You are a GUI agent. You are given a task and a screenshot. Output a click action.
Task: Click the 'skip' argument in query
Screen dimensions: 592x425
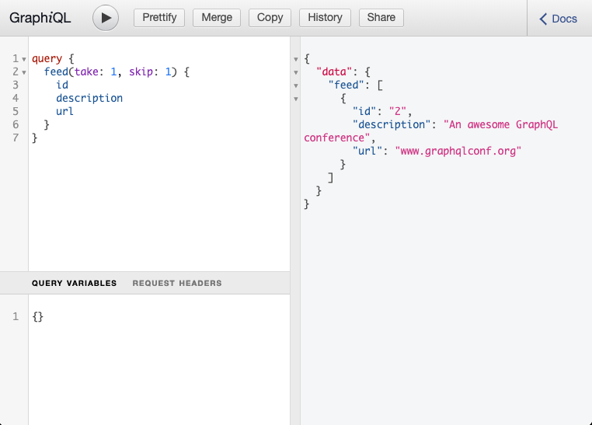click(141, 71)
